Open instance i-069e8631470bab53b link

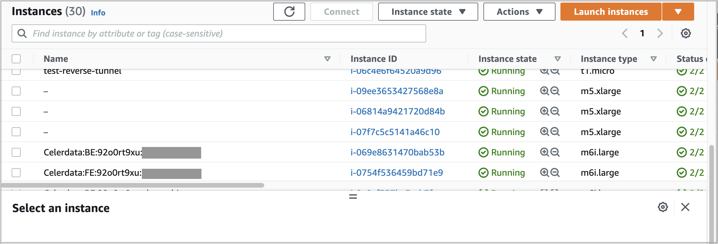click(x=397, y=152)
